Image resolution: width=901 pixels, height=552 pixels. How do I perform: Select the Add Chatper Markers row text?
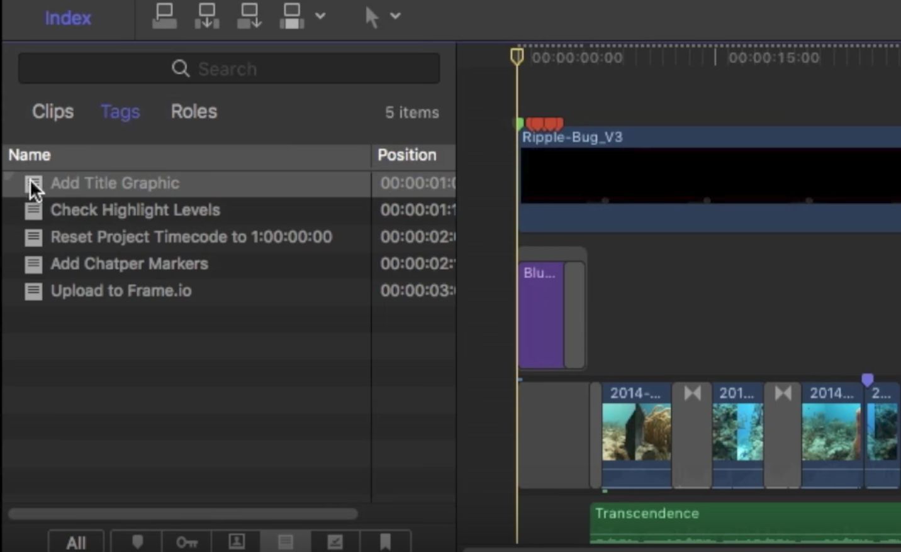[x=129, y=263]
